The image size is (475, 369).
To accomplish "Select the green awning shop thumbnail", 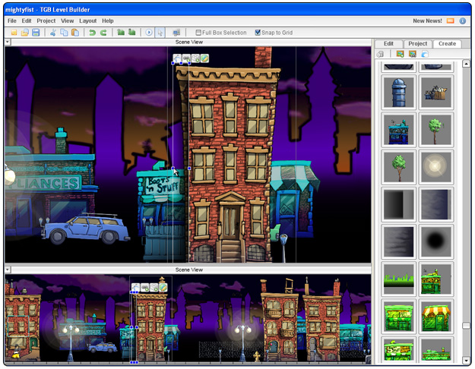I will coord(436,316).
